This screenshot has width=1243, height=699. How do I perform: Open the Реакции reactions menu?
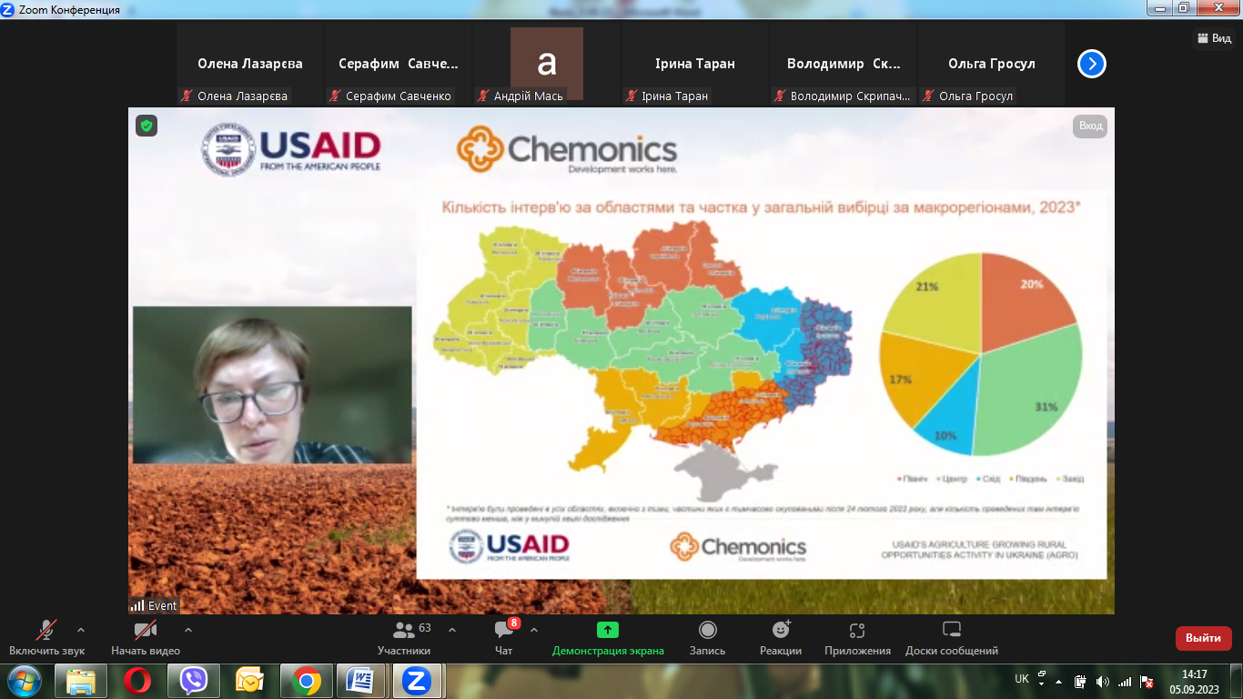(781, 638)
